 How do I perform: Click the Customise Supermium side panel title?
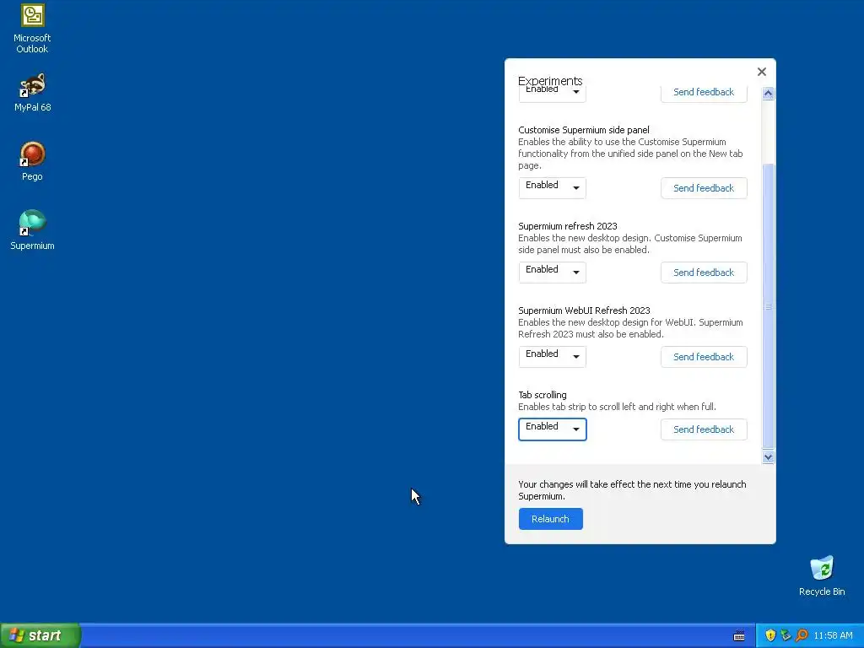pos(584,130)
